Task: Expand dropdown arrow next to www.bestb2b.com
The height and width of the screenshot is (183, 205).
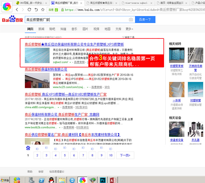Action: (x=60, y=128)
